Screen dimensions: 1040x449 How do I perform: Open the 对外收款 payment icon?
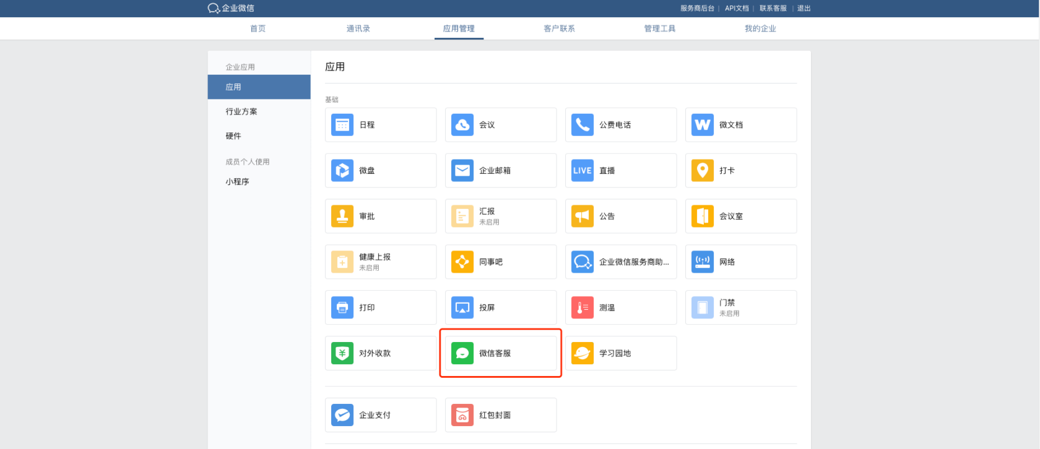click(x=342, y=353)
